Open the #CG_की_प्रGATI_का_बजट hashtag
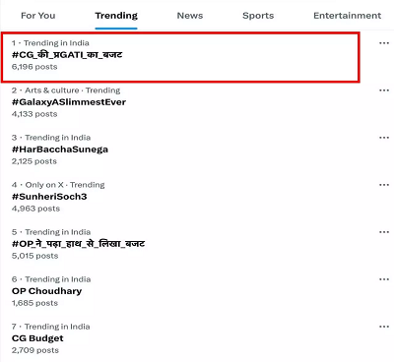 (x=67, y=55)
